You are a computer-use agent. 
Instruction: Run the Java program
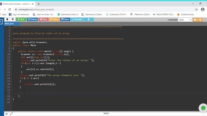(21, 19)
